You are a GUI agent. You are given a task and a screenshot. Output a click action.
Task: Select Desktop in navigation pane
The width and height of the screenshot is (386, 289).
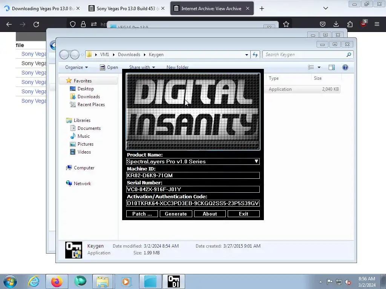pos(86,89)
